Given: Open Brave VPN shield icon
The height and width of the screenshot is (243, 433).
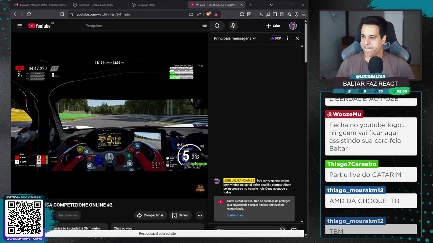Looking at the screenshot, I should tap(296, 14).
